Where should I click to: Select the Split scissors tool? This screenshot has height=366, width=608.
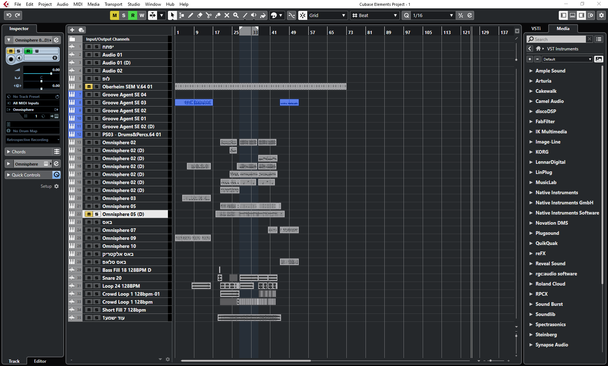(x=208, y=15)
